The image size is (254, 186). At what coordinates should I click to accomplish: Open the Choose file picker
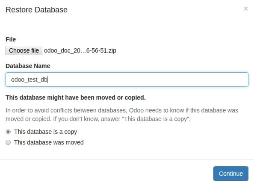(x=24, y=50)
